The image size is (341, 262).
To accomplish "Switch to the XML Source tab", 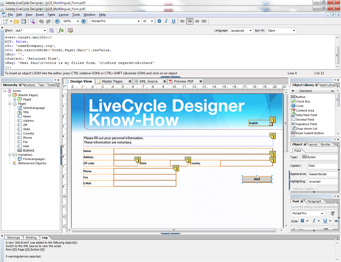I will coord(148,81).
